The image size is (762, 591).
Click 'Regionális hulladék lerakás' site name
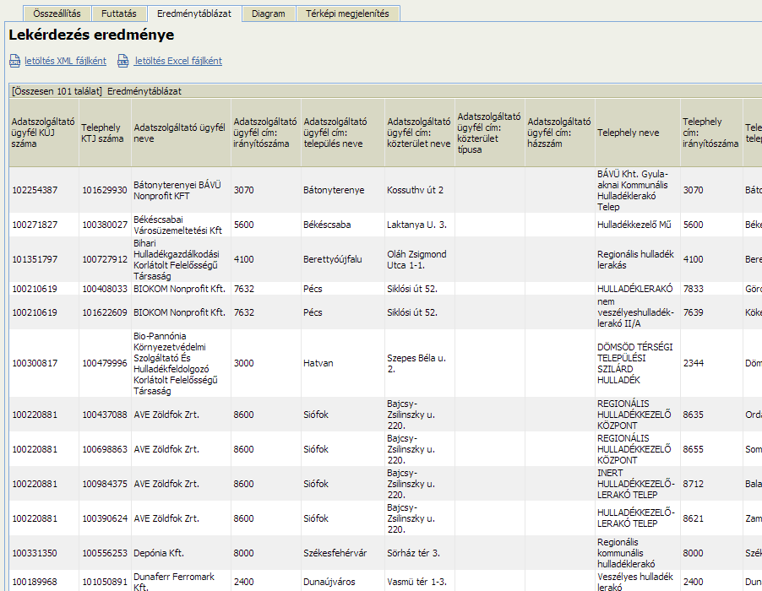tap(635, 260)
